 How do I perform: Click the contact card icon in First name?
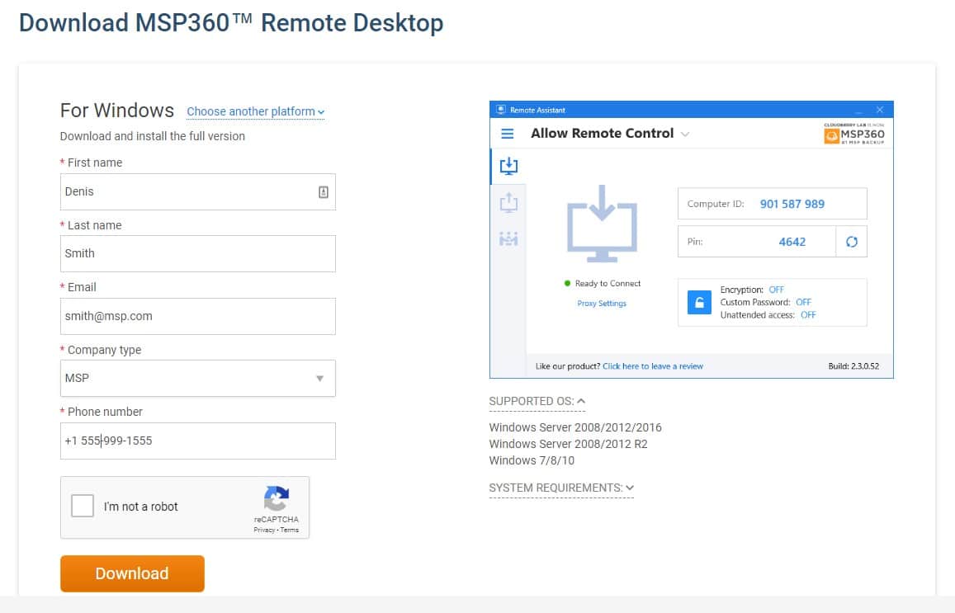point(324,191)
